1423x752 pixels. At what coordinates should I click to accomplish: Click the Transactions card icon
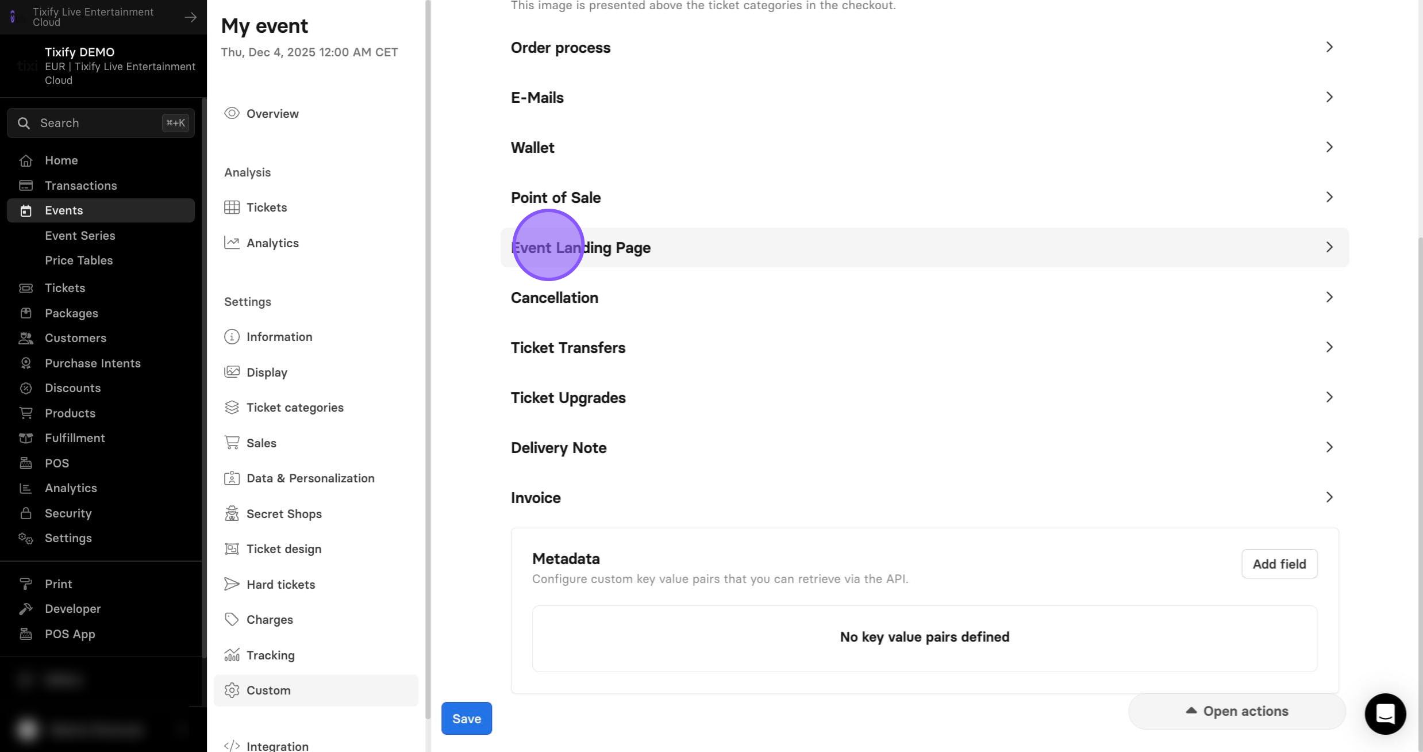point(25,186)
